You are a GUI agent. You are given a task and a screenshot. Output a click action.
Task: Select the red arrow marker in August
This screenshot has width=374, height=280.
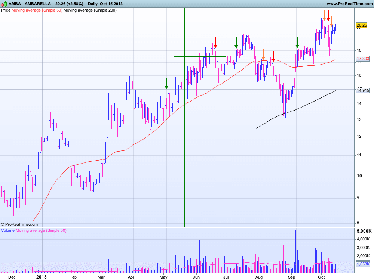[274, 56]
